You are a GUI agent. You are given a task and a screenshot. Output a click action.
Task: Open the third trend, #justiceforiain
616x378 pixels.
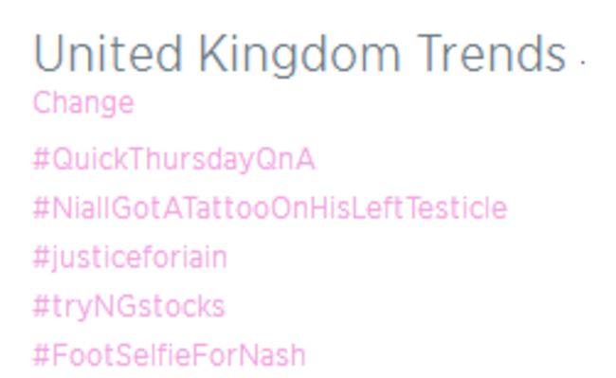(130, 259)
